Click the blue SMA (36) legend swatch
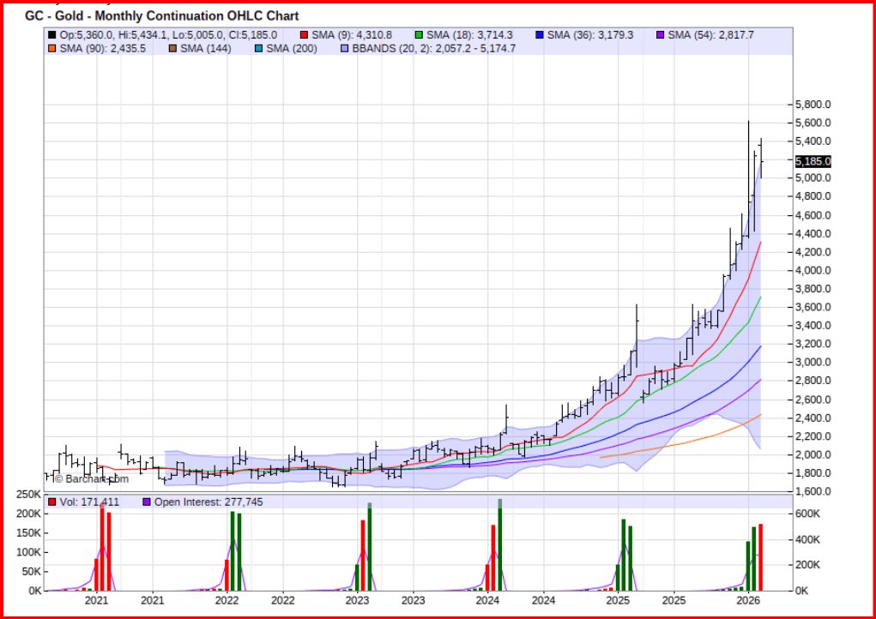The image size is (876, 619). coord(538,35)
